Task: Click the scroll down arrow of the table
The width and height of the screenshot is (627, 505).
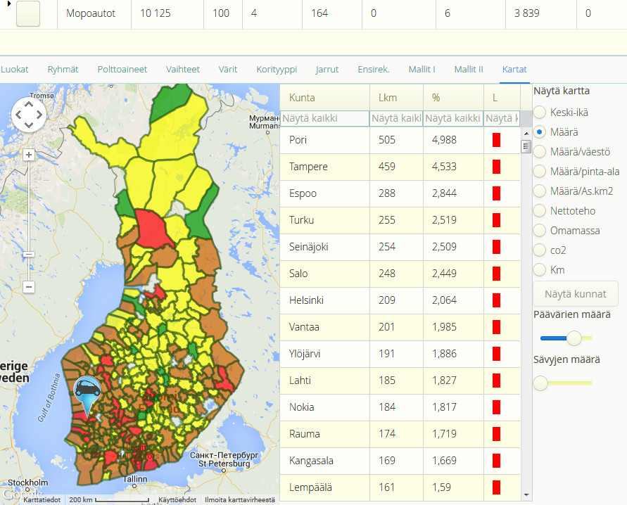Action: pyautogui.click(x=526, y=495)
